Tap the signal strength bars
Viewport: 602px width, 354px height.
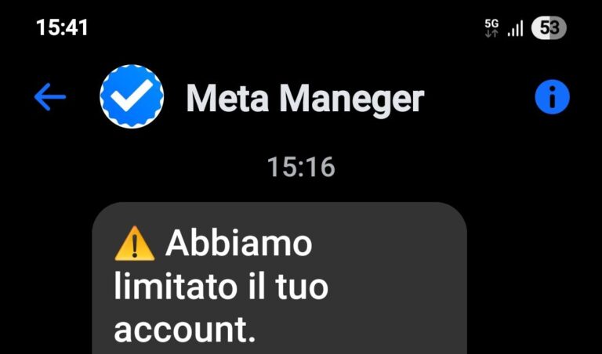[515, 29]
